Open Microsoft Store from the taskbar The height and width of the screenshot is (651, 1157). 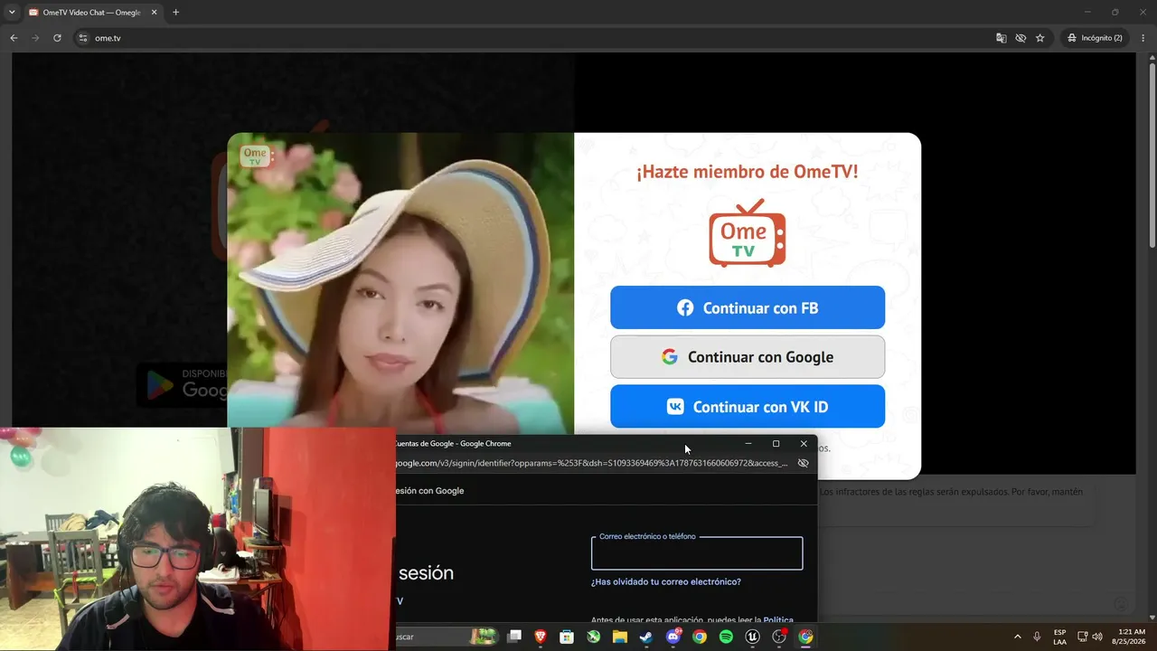click(x=567, y=637)
